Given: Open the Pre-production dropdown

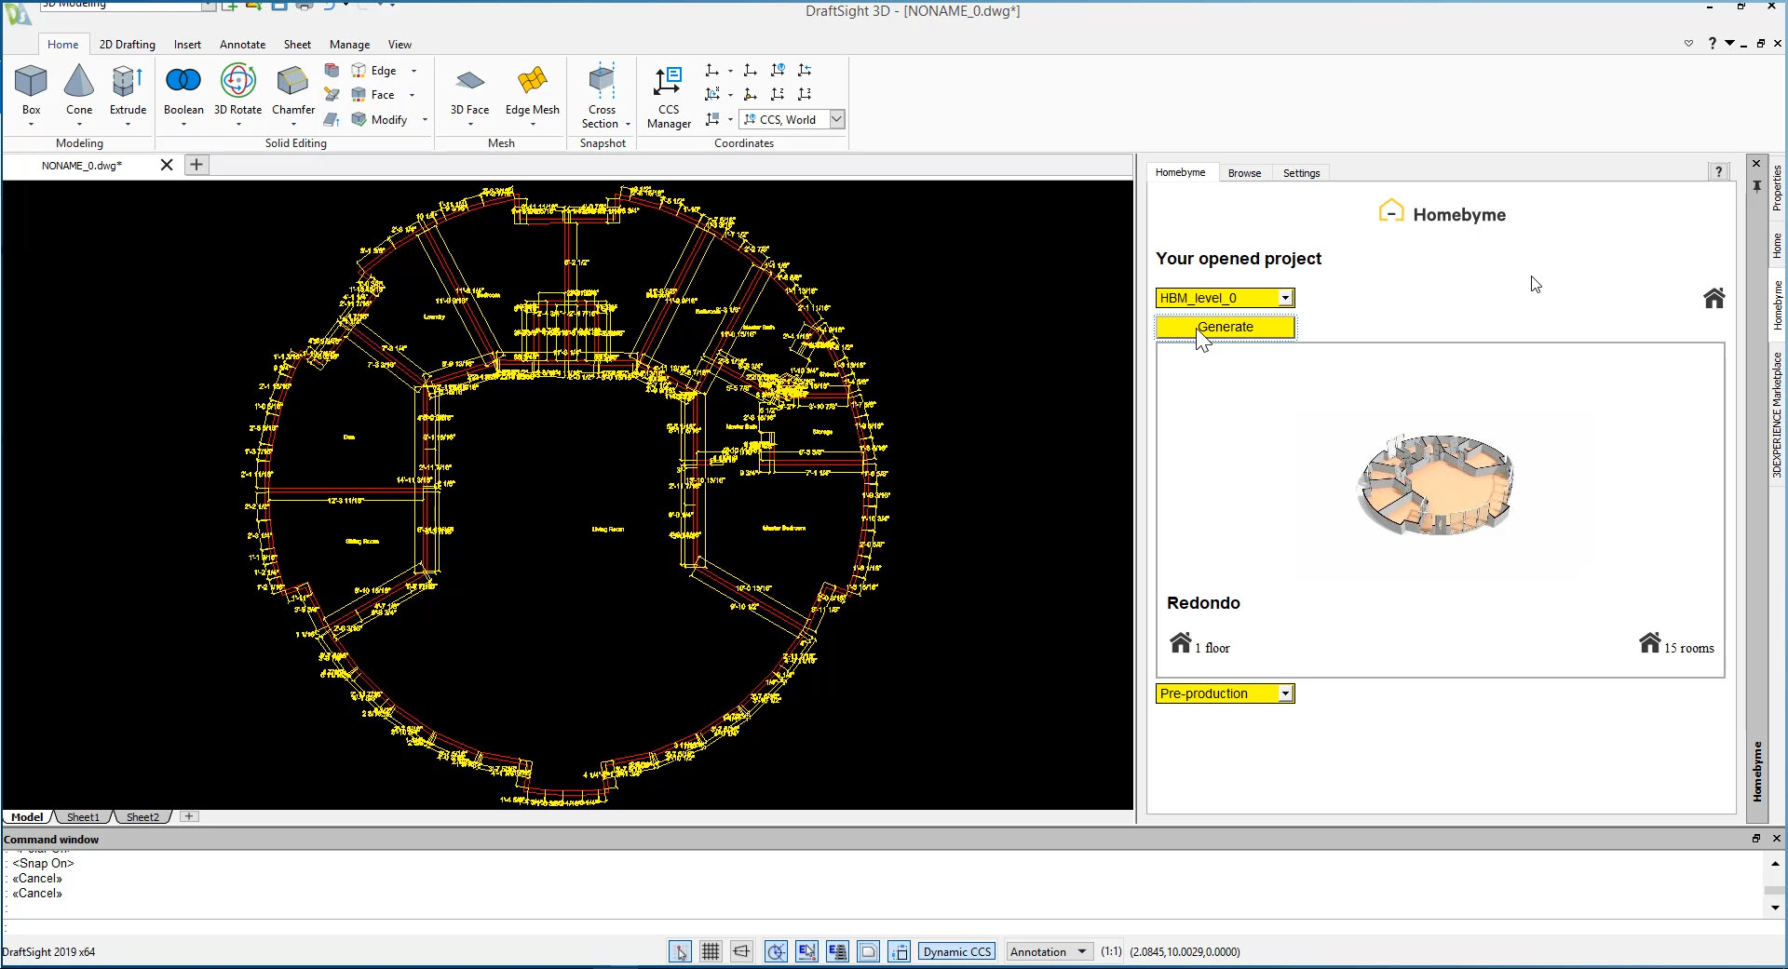Looking at the screenshot, I should [x=1225, y=693].
